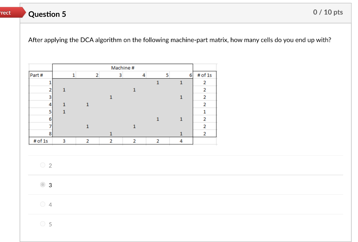Click the Part 8 row label
Screen dimensions: 358x242
(x=50, y=134)
